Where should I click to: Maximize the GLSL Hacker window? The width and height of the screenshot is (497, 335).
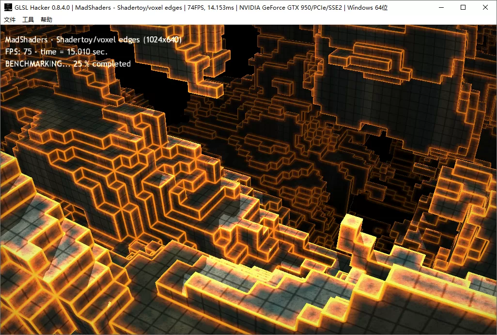coord(463,7)
